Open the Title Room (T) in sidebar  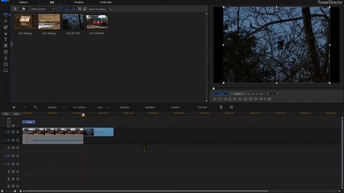(5, 40)
